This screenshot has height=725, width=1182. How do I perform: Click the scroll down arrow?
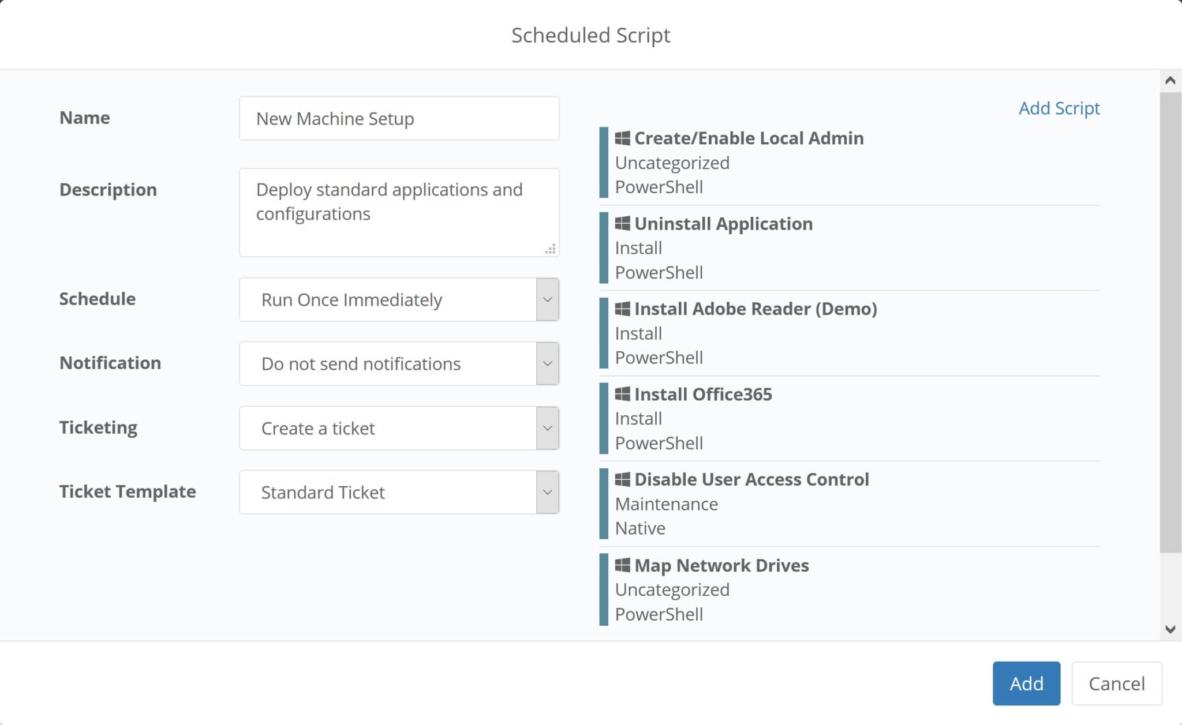click(1170, 629)
